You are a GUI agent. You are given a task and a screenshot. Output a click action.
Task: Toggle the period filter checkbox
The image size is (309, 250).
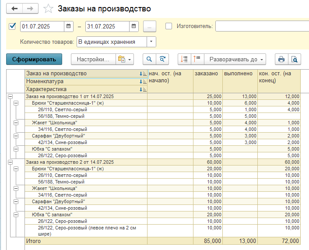click(12, 26)
